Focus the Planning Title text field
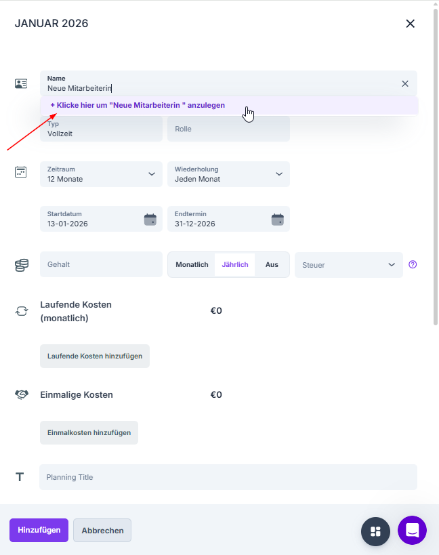 click(228, 477)
